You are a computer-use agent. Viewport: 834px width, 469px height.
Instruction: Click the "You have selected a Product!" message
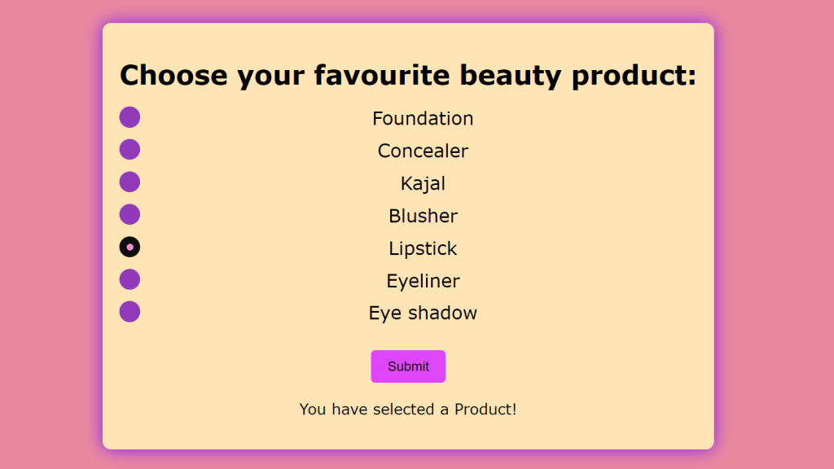tap(408, 410)
